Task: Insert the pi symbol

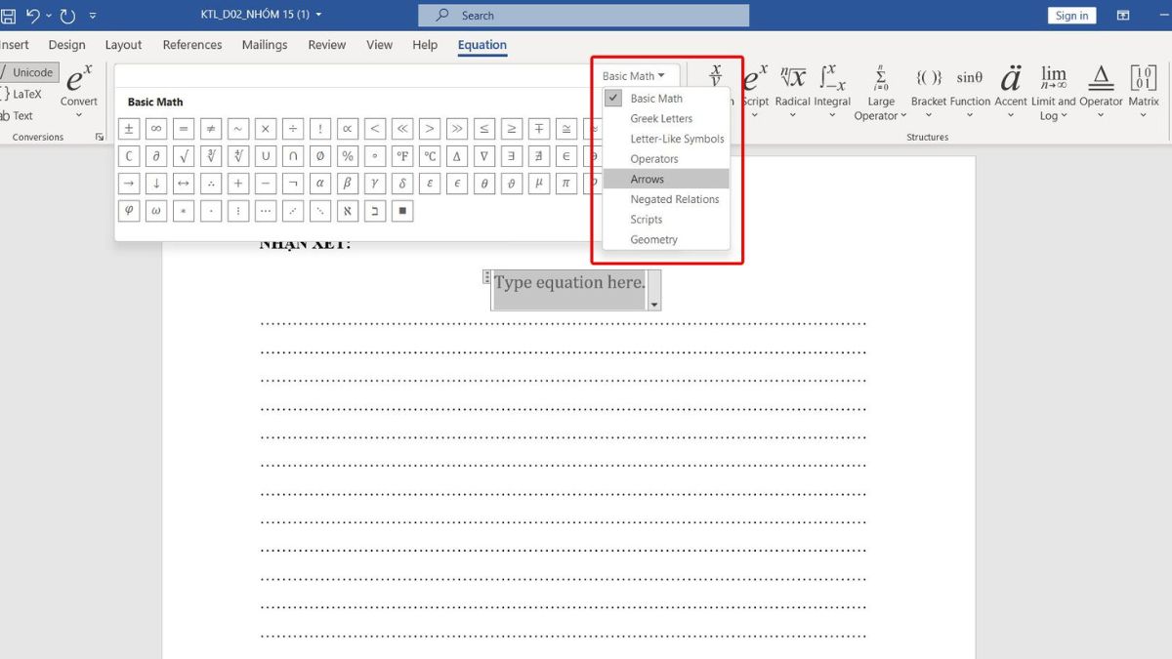Action: [566, 183]
